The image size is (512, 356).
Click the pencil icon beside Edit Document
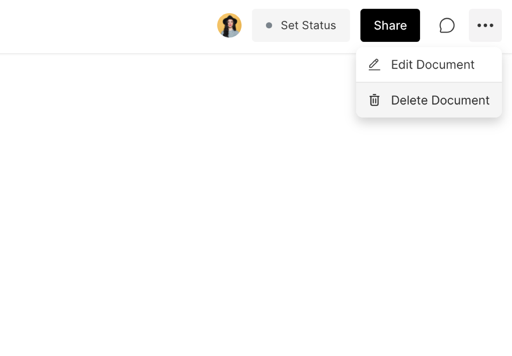click(374, 64)
